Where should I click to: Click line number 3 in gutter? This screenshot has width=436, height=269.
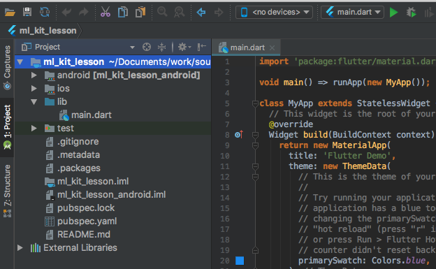[x=227, y=82]
